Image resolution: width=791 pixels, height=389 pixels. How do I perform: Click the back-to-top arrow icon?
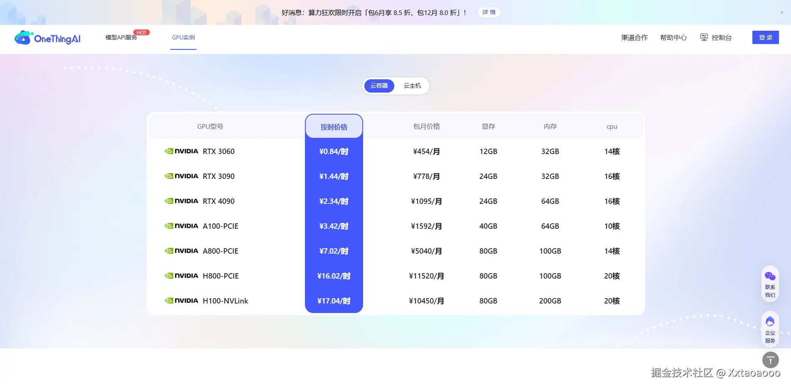771,360
